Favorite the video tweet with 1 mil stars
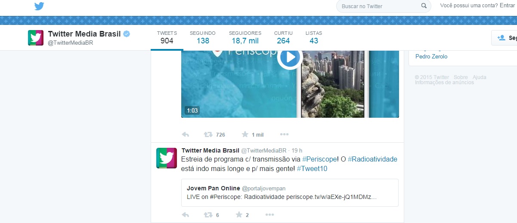Viewport: 517px width, 223px height. click(245, 134)
